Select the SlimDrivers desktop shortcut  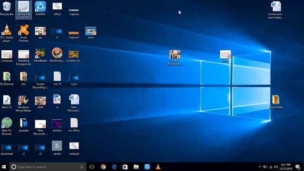(57, 55)
